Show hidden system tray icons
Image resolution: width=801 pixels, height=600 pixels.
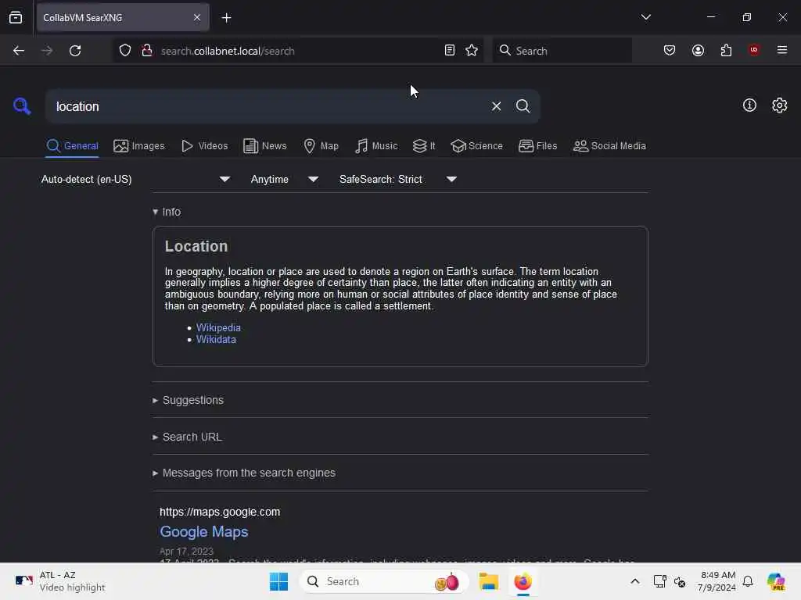[x=634, y=581]
